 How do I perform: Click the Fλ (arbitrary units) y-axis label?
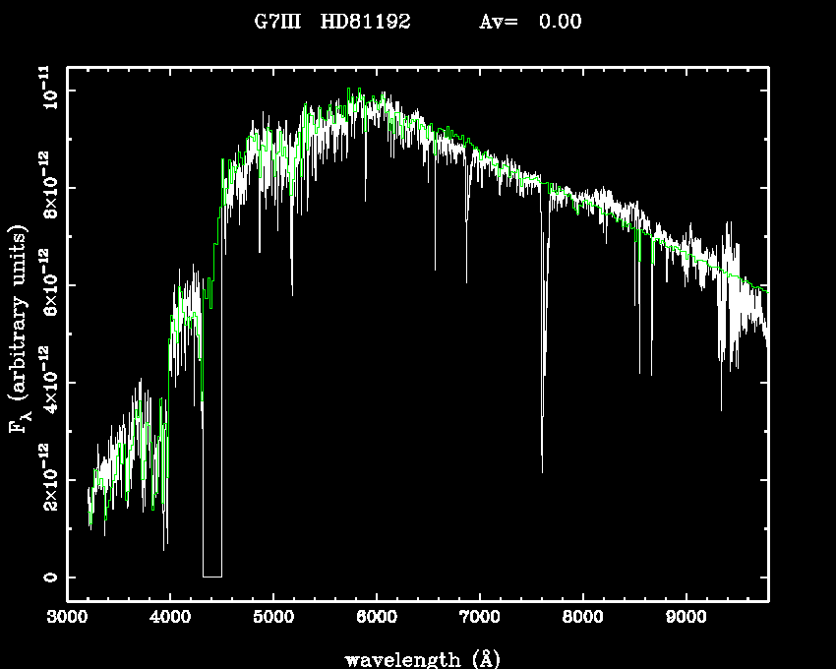tap(18, 330)
